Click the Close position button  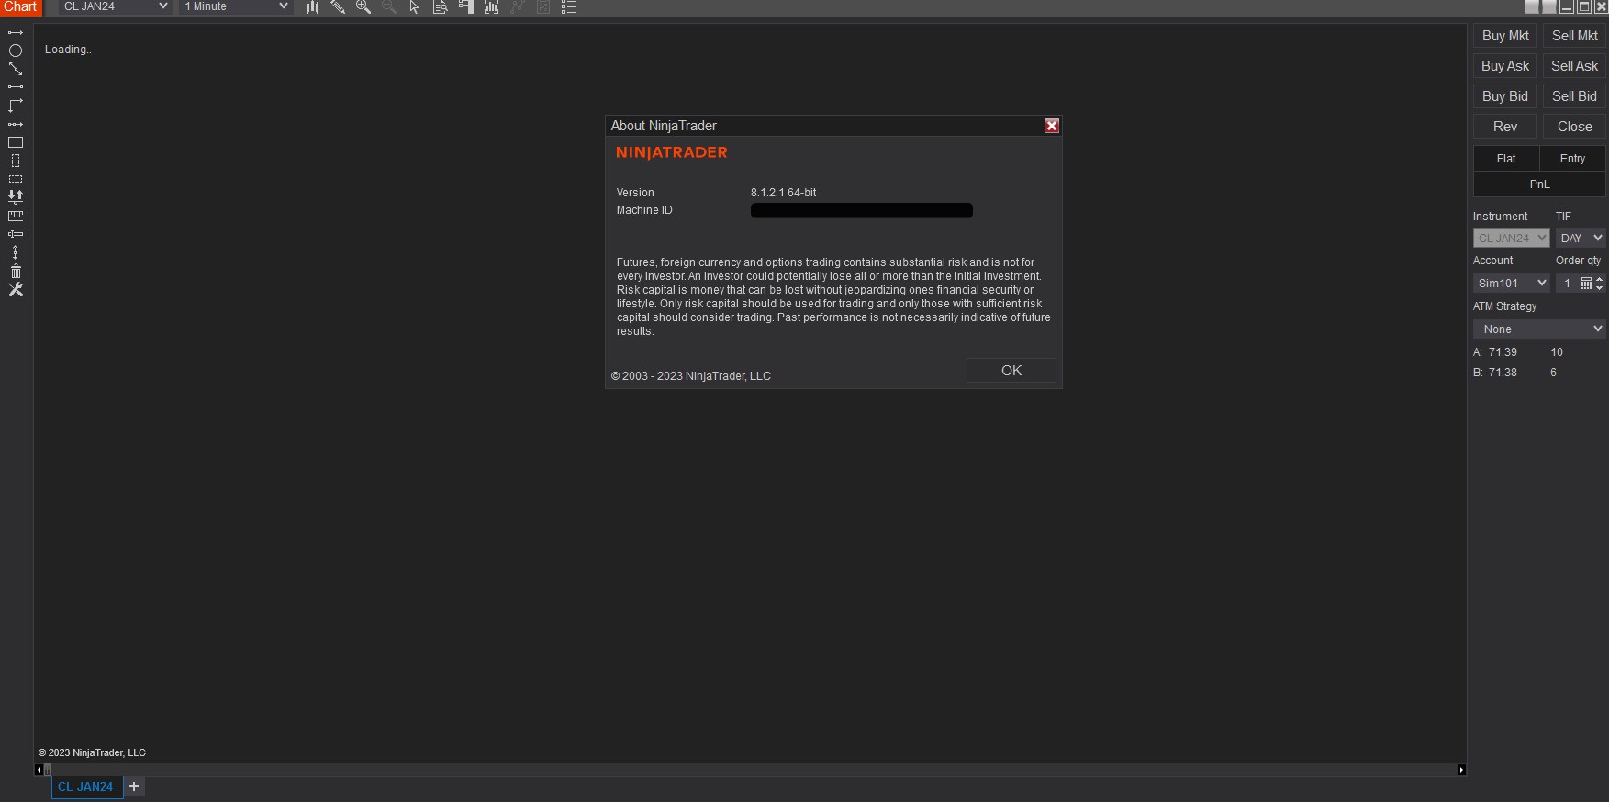(x=1575, y=127)
